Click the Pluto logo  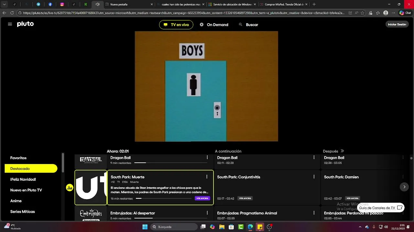click(25, 24)
